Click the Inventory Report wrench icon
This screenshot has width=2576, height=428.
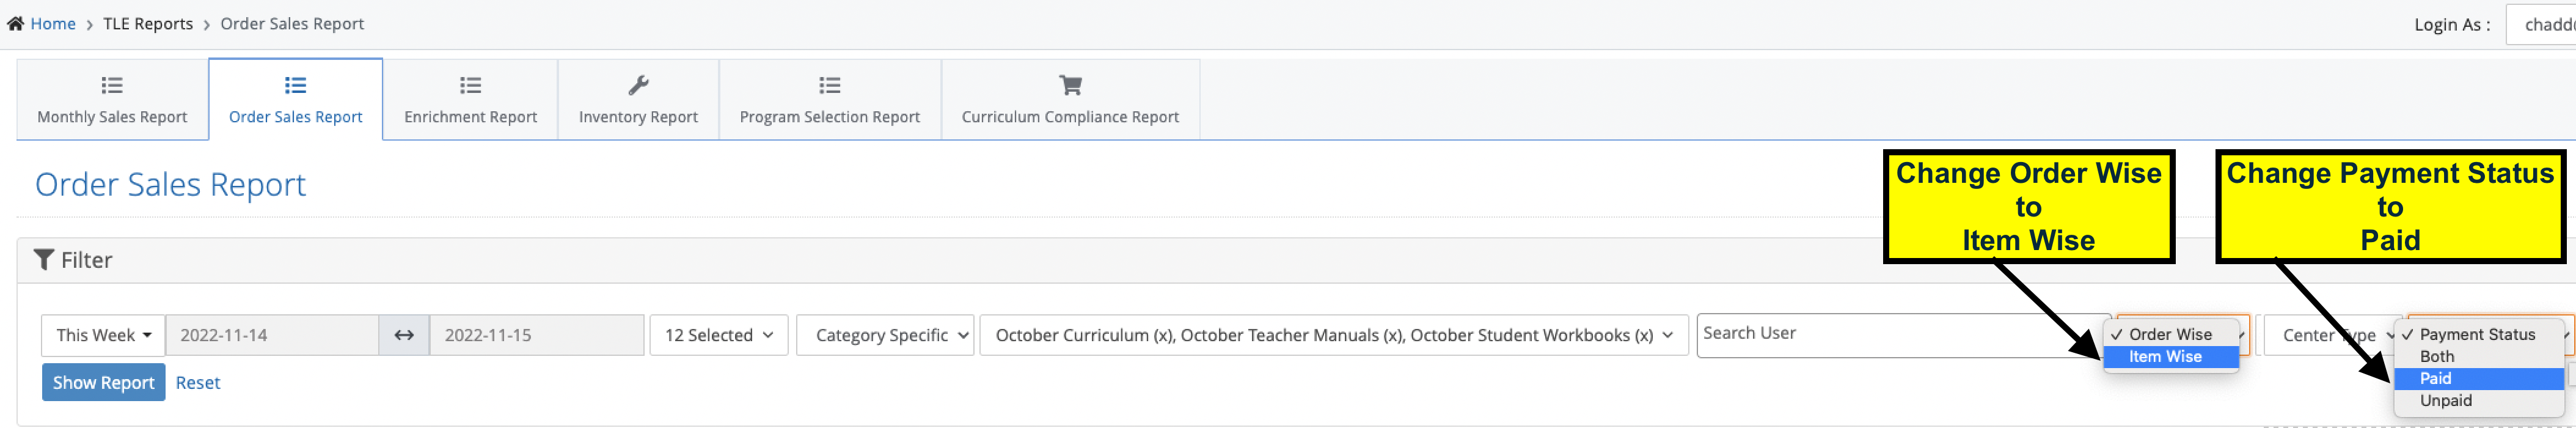(638, 85)
